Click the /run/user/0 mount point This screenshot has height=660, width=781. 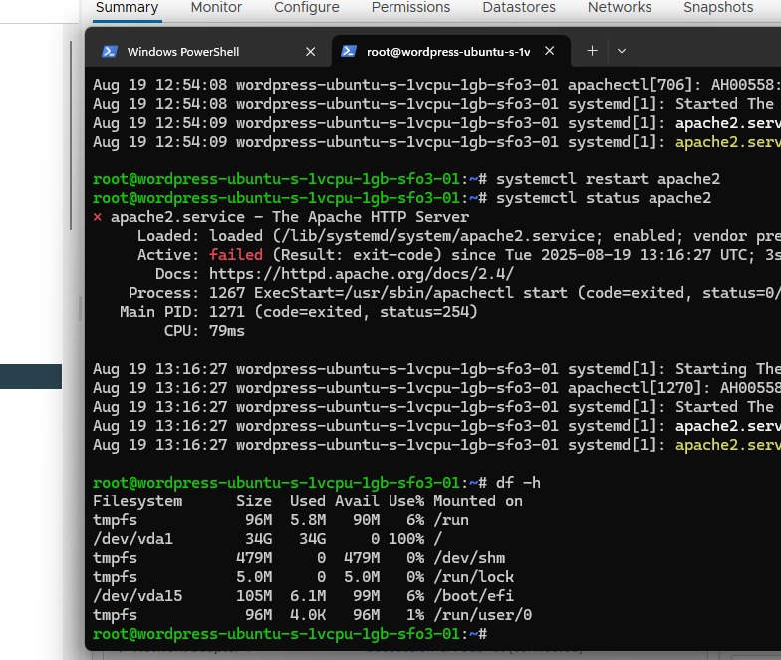(482, 615)
